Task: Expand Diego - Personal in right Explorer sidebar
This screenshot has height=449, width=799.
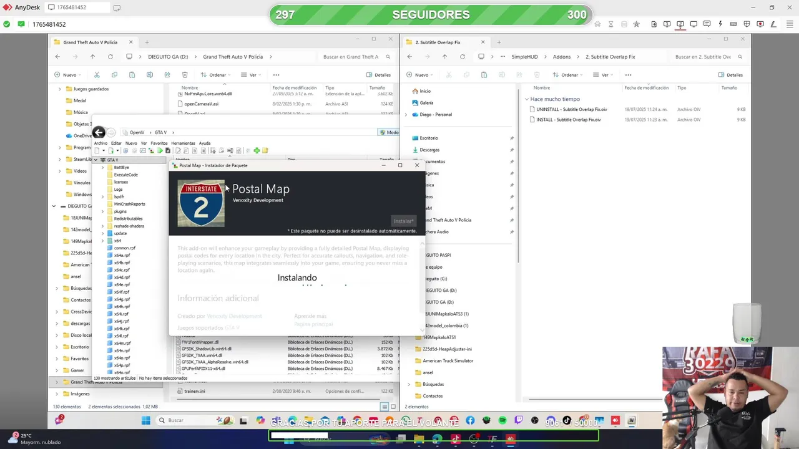Action: 406,115
